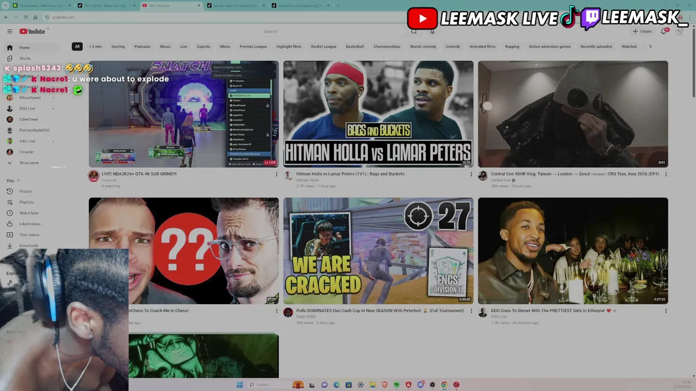Switch to the Splash TikTok profile tab
The width and height of the screenshot is (696, 391).
coord(235,5)
